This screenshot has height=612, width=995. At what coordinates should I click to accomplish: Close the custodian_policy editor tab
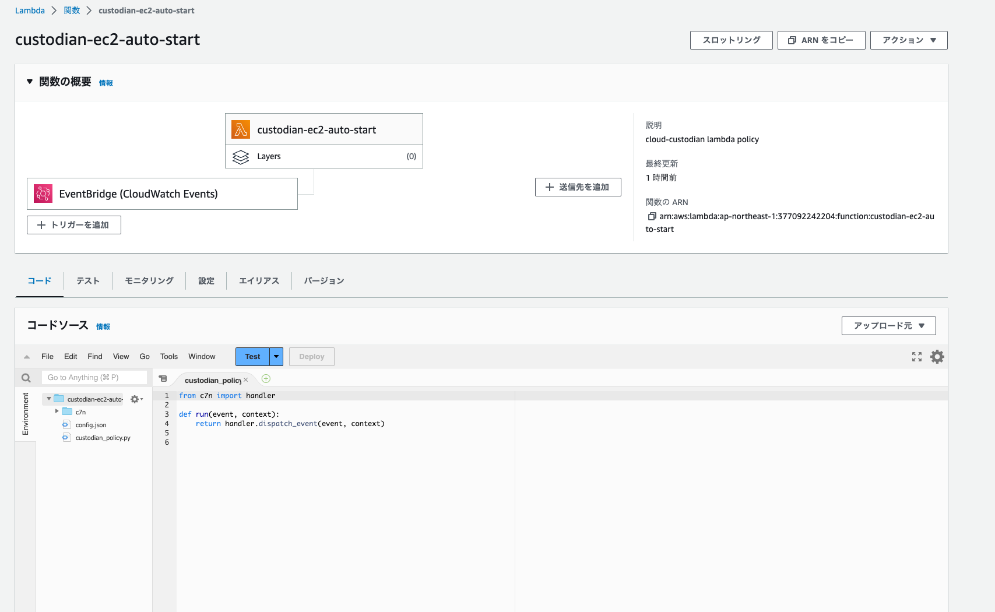(246, 380)
